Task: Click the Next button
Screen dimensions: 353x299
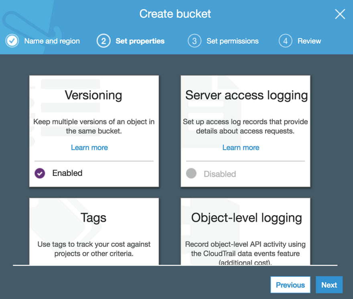Action: coord(329,285)
